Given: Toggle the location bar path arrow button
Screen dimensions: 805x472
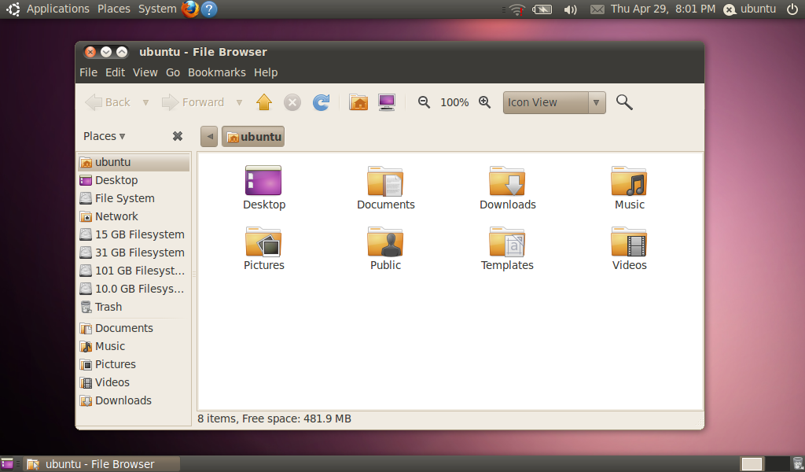Looking at the screenshot, I should pos(209,137).
